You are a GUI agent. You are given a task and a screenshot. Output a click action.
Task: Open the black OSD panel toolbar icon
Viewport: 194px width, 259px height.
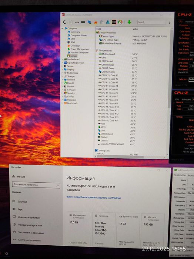click(x=114, y=22)
